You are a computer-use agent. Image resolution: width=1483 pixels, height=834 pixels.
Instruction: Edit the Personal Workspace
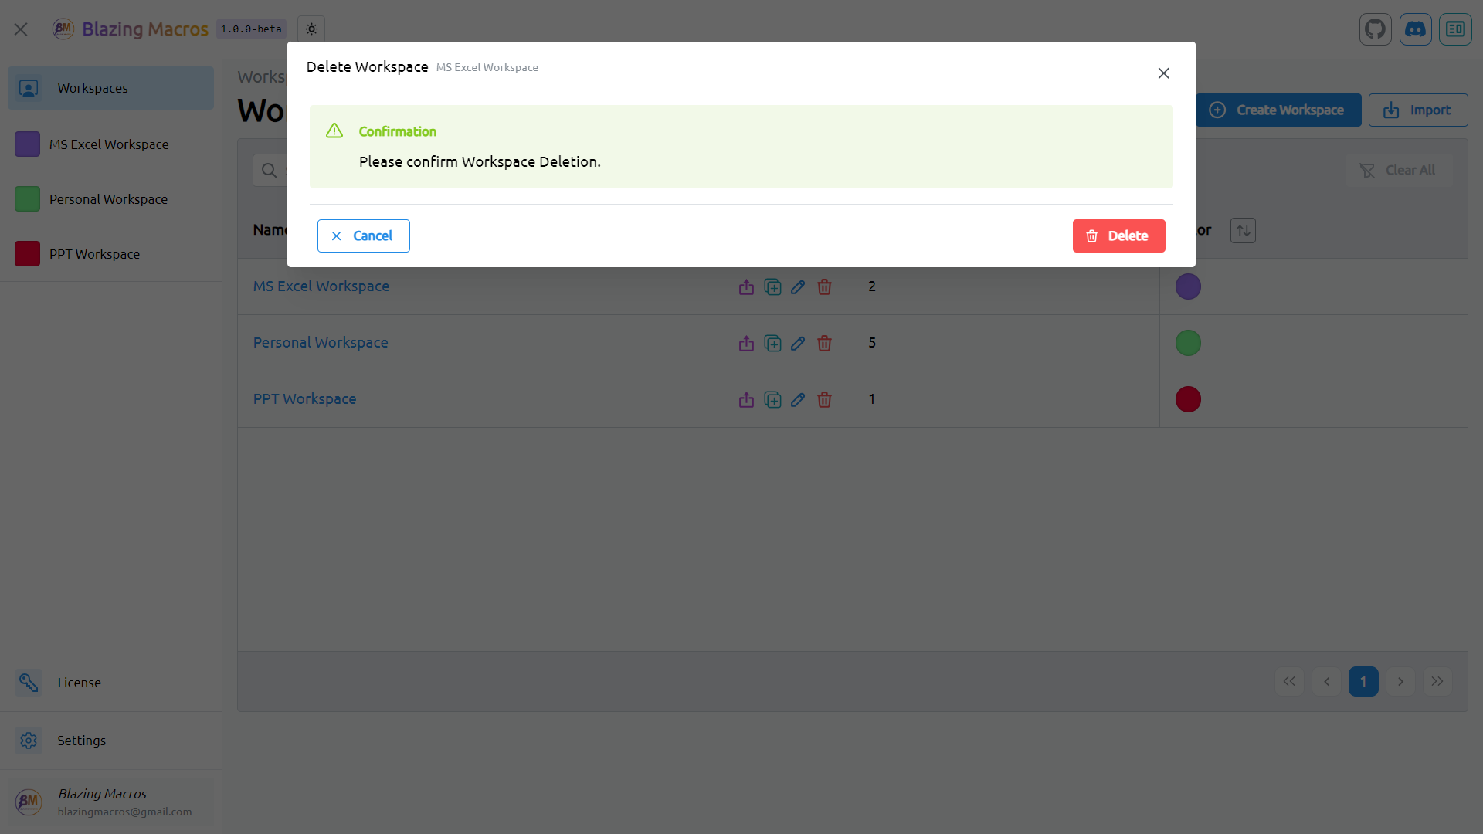point(798,344)
